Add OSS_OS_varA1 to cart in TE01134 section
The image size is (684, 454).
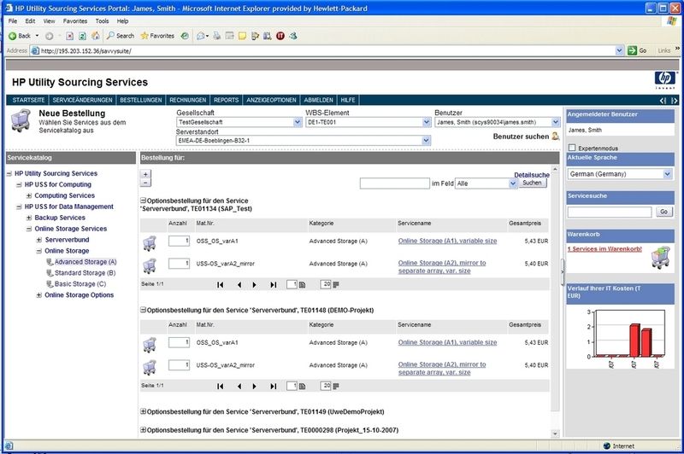pos(150,243)
